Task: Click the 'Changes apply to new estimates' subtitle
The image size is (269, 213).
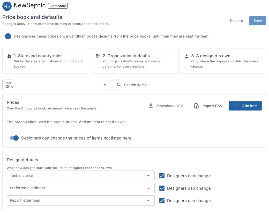Action: pos(56,24)
